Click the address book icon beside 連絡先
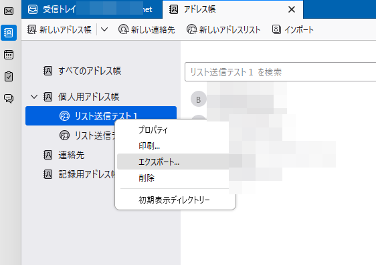Viewport: 376px width, 265px height. 48,155
